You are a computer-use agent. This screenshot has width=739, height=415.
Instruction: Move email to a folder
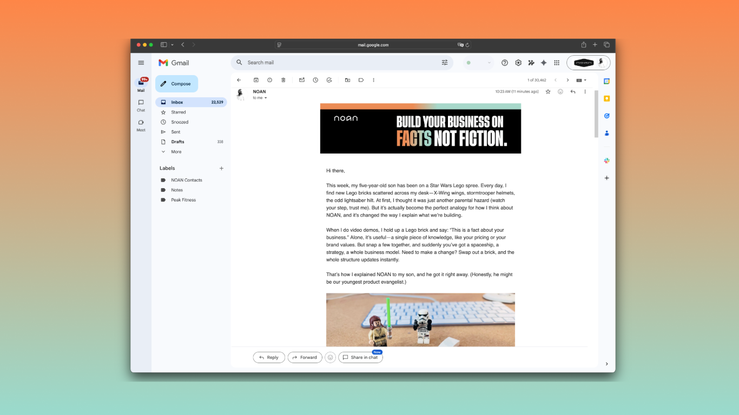click(347, 80)
